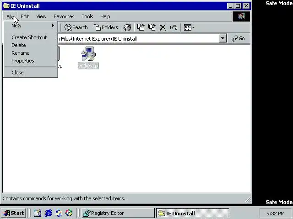Viewport: 293px width, 219px height.
Task: Toggle the Folders pane button
Action: tap(106, 27)
